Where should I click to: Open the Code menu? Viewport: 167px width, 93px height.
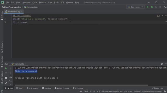coord(35,2)
